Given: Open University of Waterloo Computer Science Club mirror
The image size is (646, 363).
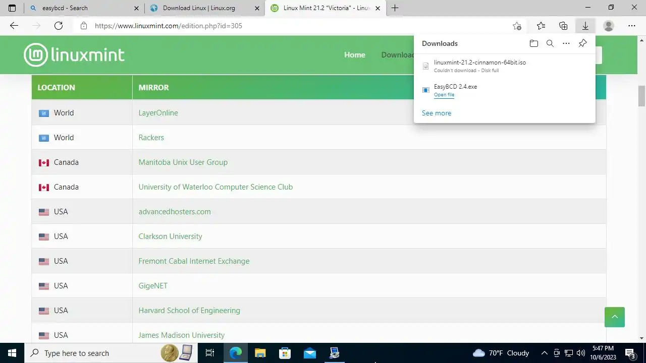Looking at the screenshot, I should [x=216, y=187].
